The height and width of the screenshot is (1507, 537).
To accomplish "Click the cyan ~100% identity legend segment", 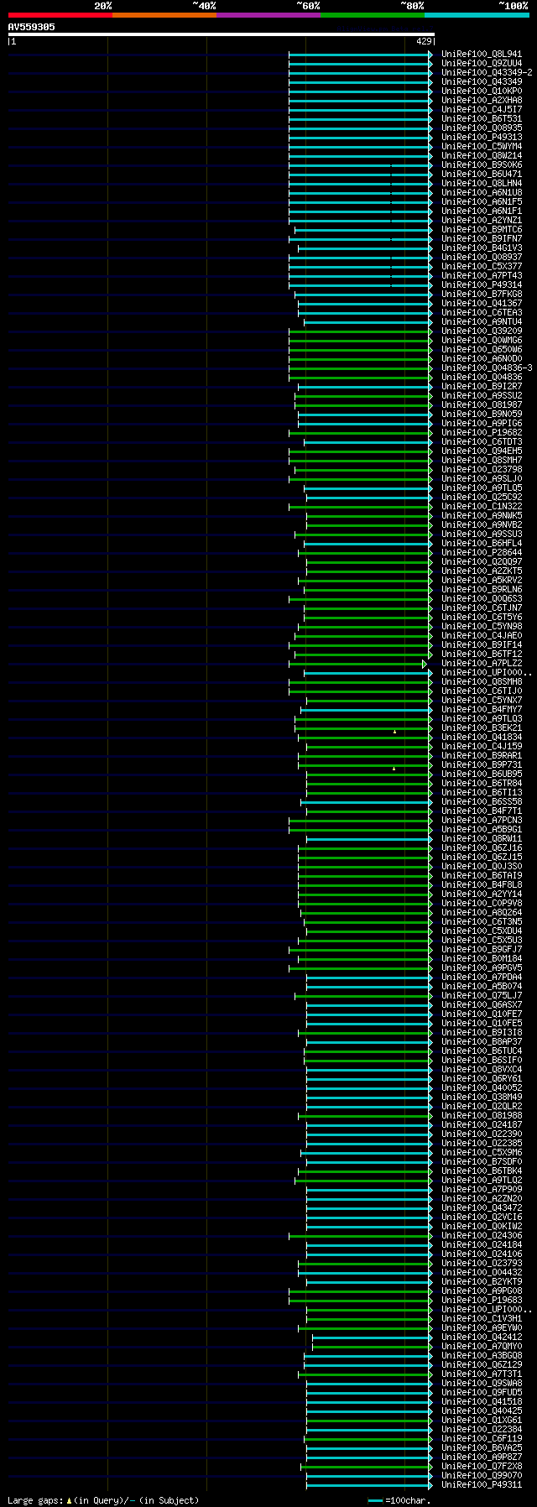I will point(477,15).
